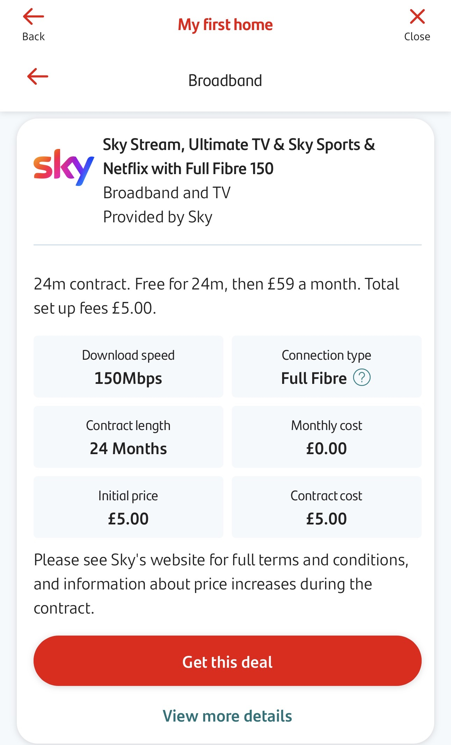Tap the Initial price £5.00 tile
Viewport: 451px width, 745px height.
(x=128, y=507)
